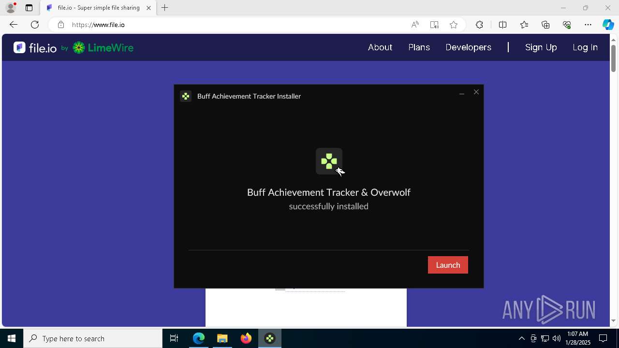
Task: Open Edge tab actions menu icon
Action: [x=29, y=8]
